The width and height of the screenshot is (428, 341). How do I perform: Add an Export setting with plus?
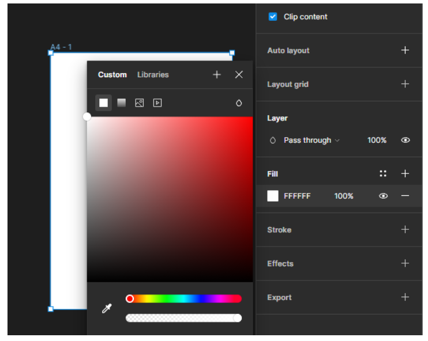[405, 297]
